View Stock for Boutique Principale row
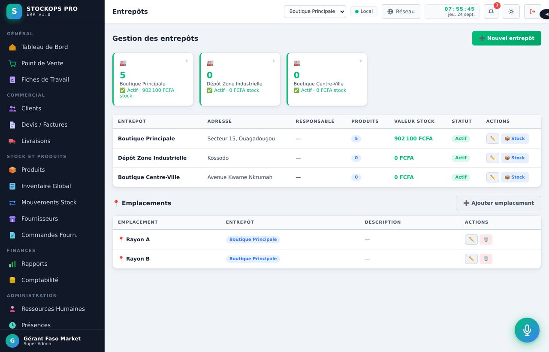Image resolution: width=549 pixels, height=352 pixels. (515, 139)
